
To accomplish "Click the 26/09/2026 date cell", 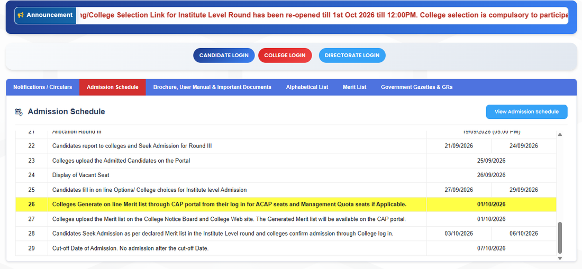I will click(x=492, y=175).
